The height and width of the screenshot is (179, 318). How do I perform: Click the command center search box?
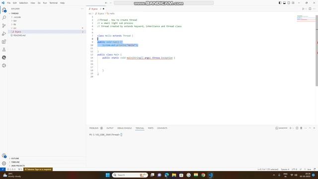(x=163, y=3)
